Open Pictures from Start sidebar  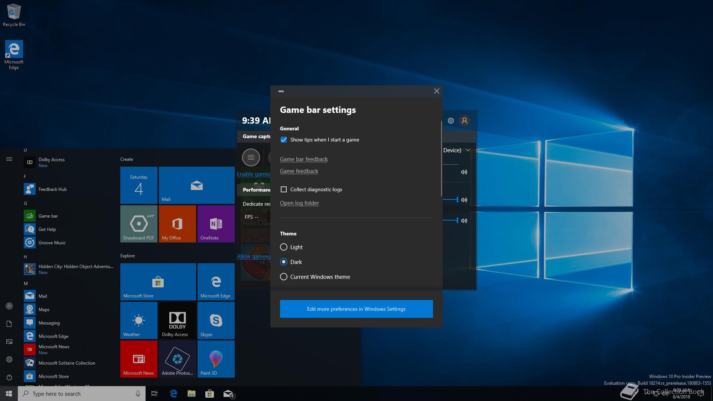pos(9,342)
